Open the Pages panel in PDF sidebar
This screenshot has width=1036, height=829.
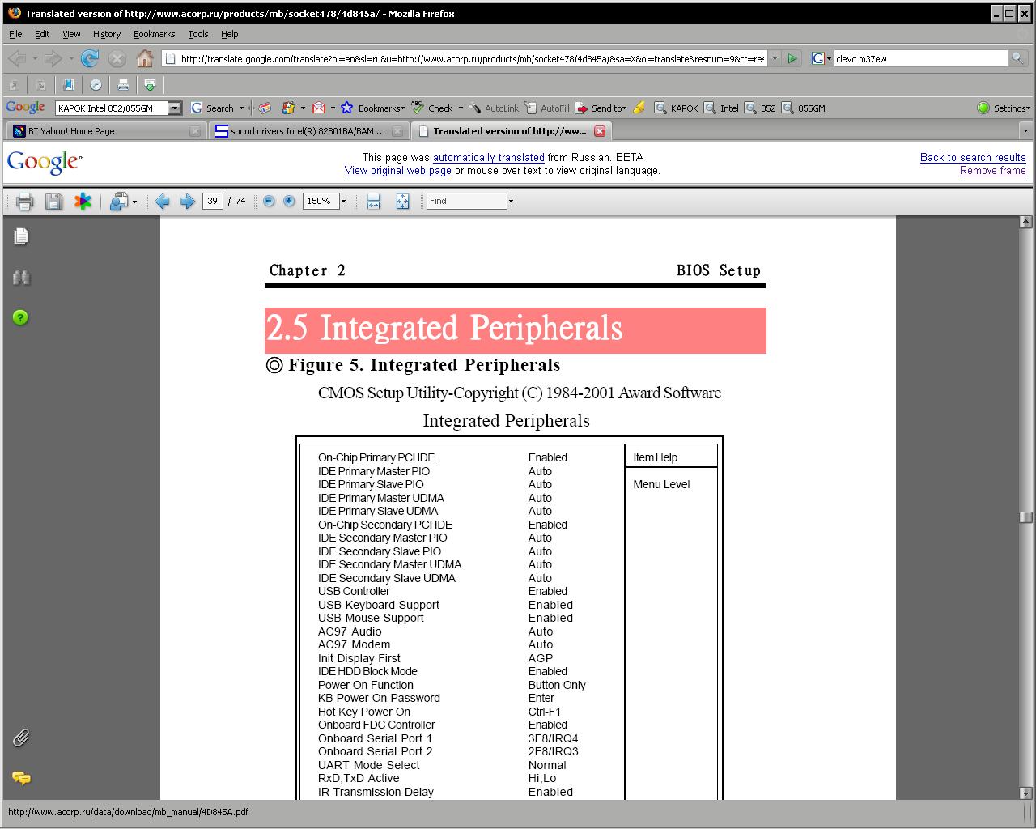[x=21, y=236]
